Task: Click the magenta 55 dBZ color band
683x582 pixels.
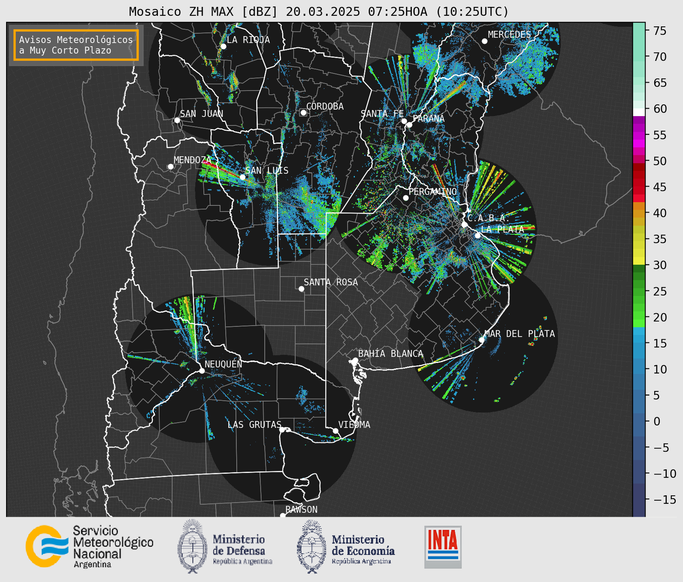Action: (x=639, y=135)
